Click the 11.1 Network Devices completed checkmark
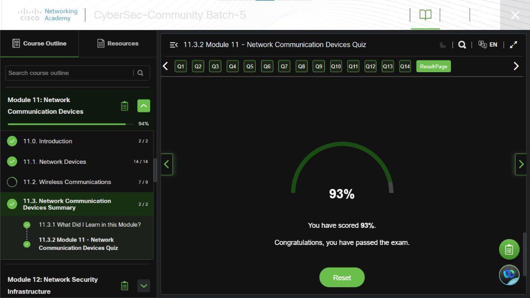The width and height of the screenshot is (530, 298). pos(12,162)
